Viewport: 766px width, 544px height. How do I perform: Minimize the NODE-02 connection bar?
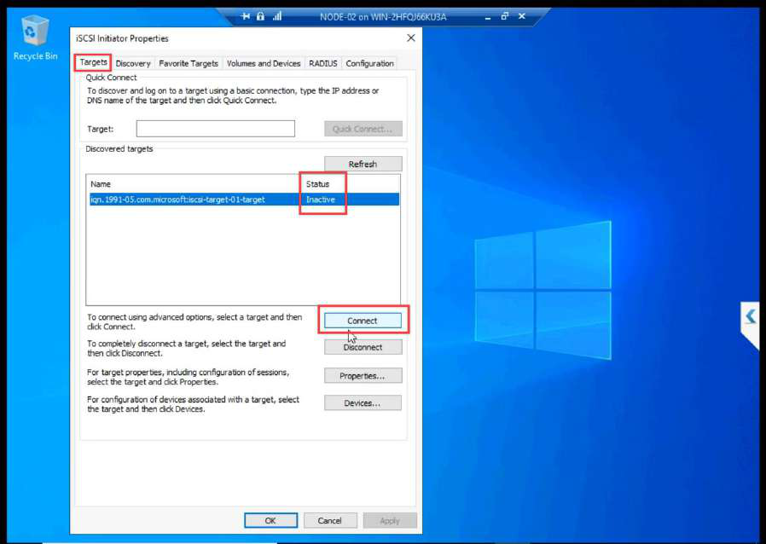tap(488, 17)
